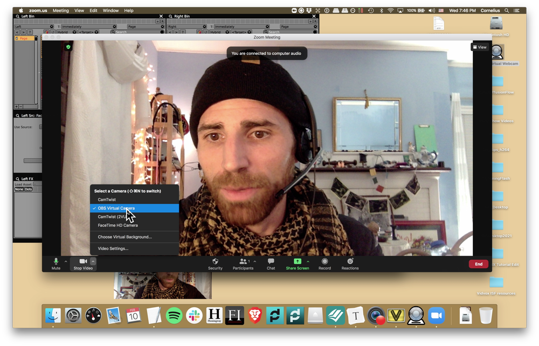Viewport: 539px width, 346px height.
Task: Open Photo Booth with red dot in dock
Action: [376, 315]
